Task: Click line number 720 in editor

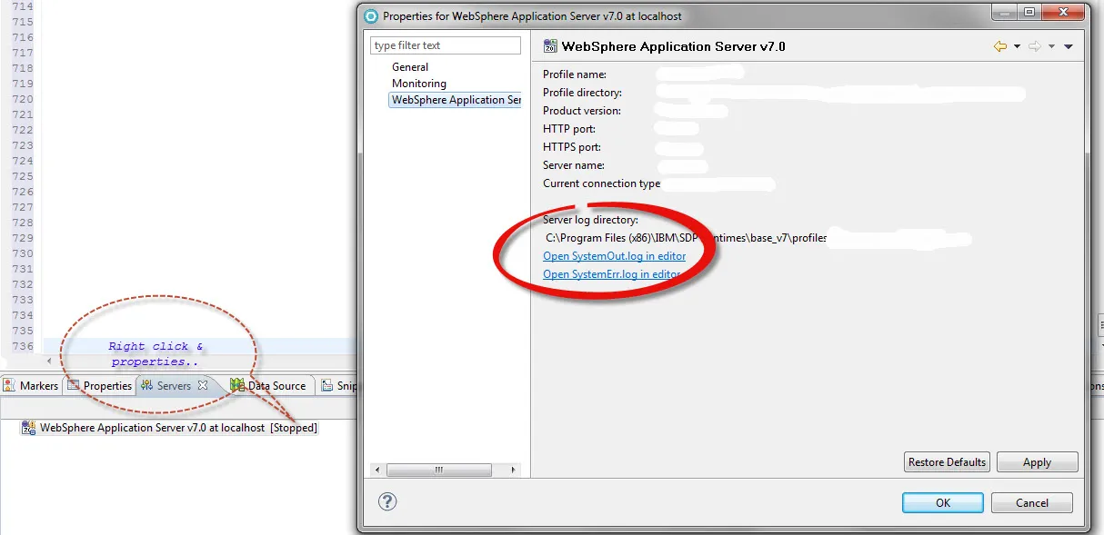Action: pyautogui.click(x=23, y=99)
